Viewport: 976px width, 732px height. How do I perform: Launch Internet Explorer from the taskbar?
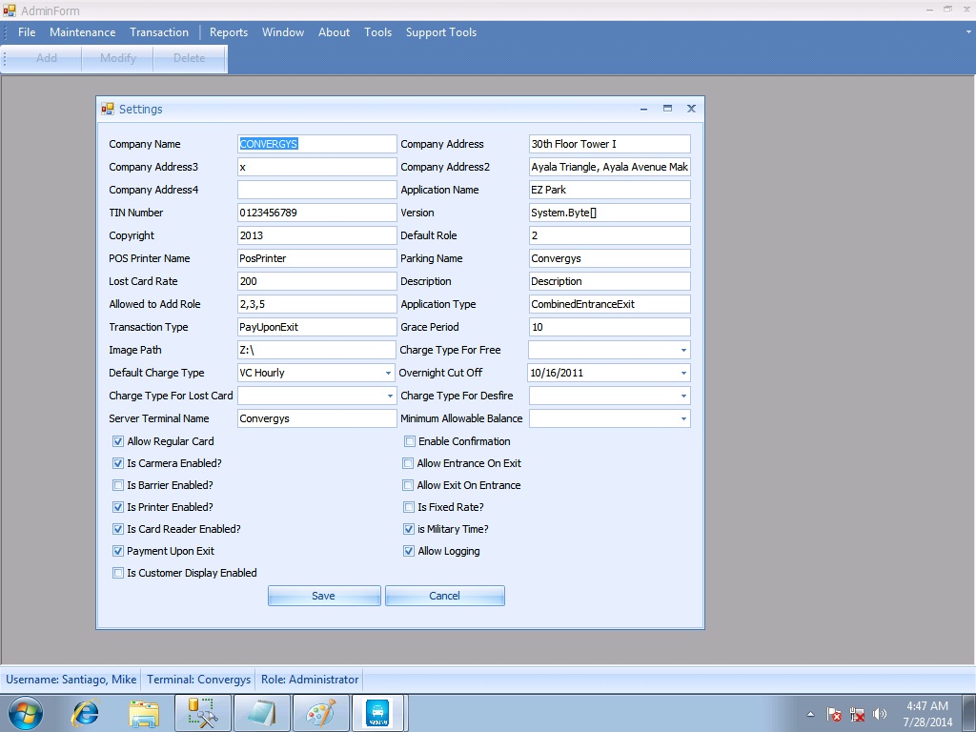(x=86, y=712)
